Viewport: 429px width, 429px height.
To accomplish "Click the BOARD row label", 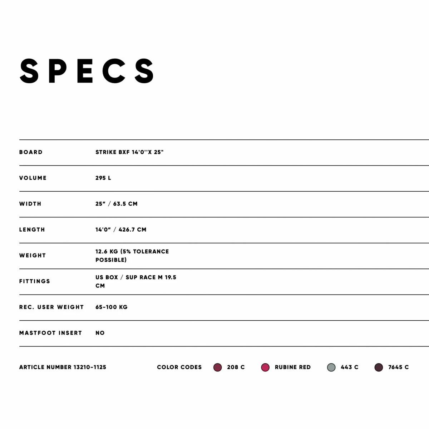I will pos(31,152).
